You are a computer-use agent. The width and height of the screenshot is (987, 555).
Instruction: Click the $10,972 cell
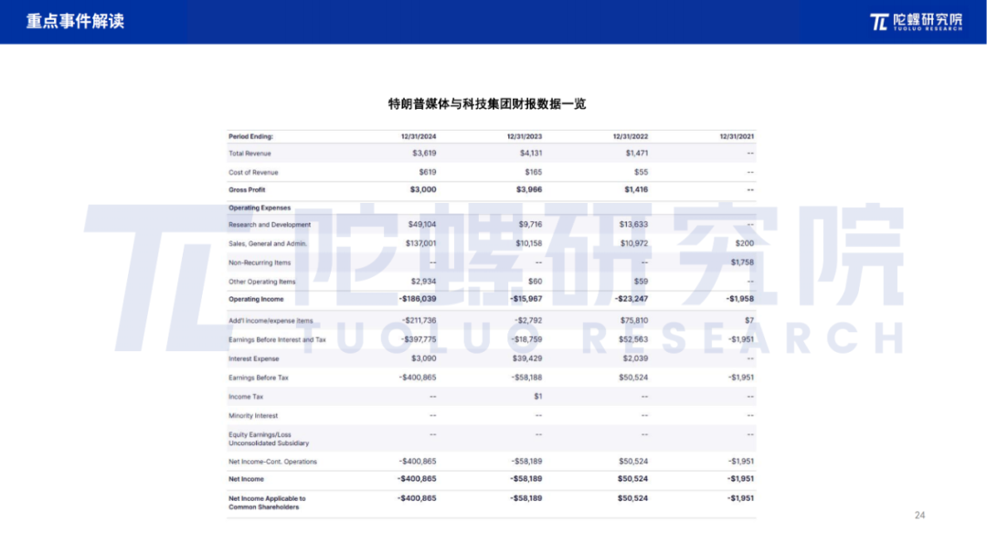pos(634,243)
